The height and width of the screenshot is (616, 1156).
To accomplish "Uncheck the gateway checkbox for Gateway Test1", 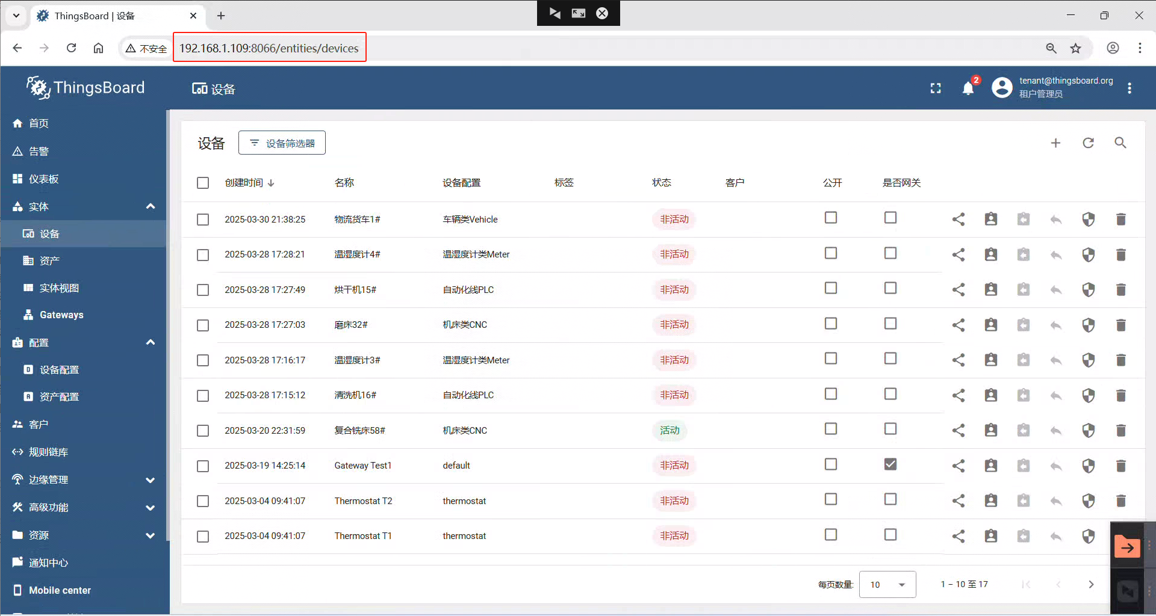I will [x=890, y=464].
